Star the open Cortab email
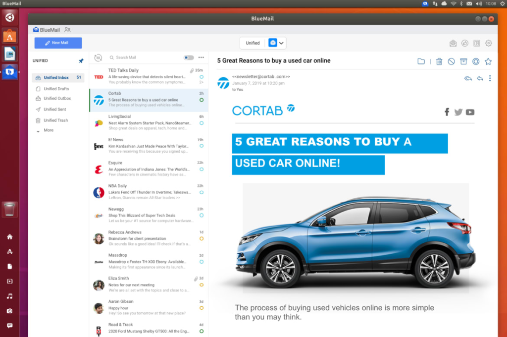The width and height of the screenshot is (507, 337). pos(488,61)
